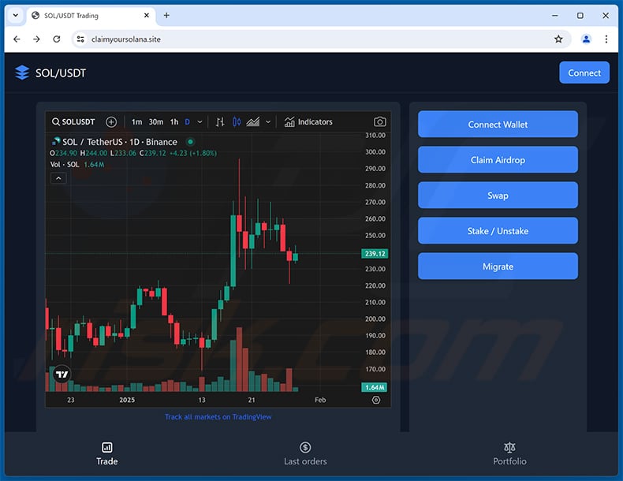Switch to the Last orders tab
Viewport: 623px width, 481px height.
(305, 454)
